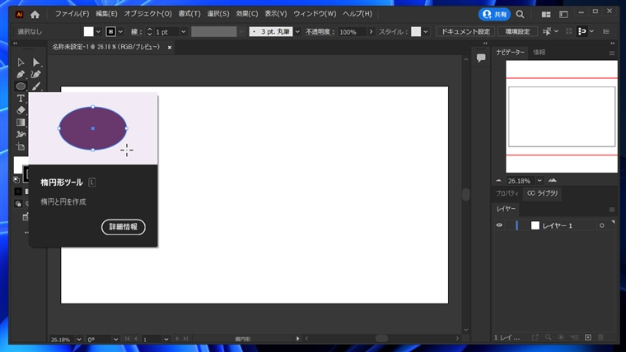The width and height of the screenshot is (626, 352).
Task: Expand the fill color dropdown arrow
Action: (98, 31)
